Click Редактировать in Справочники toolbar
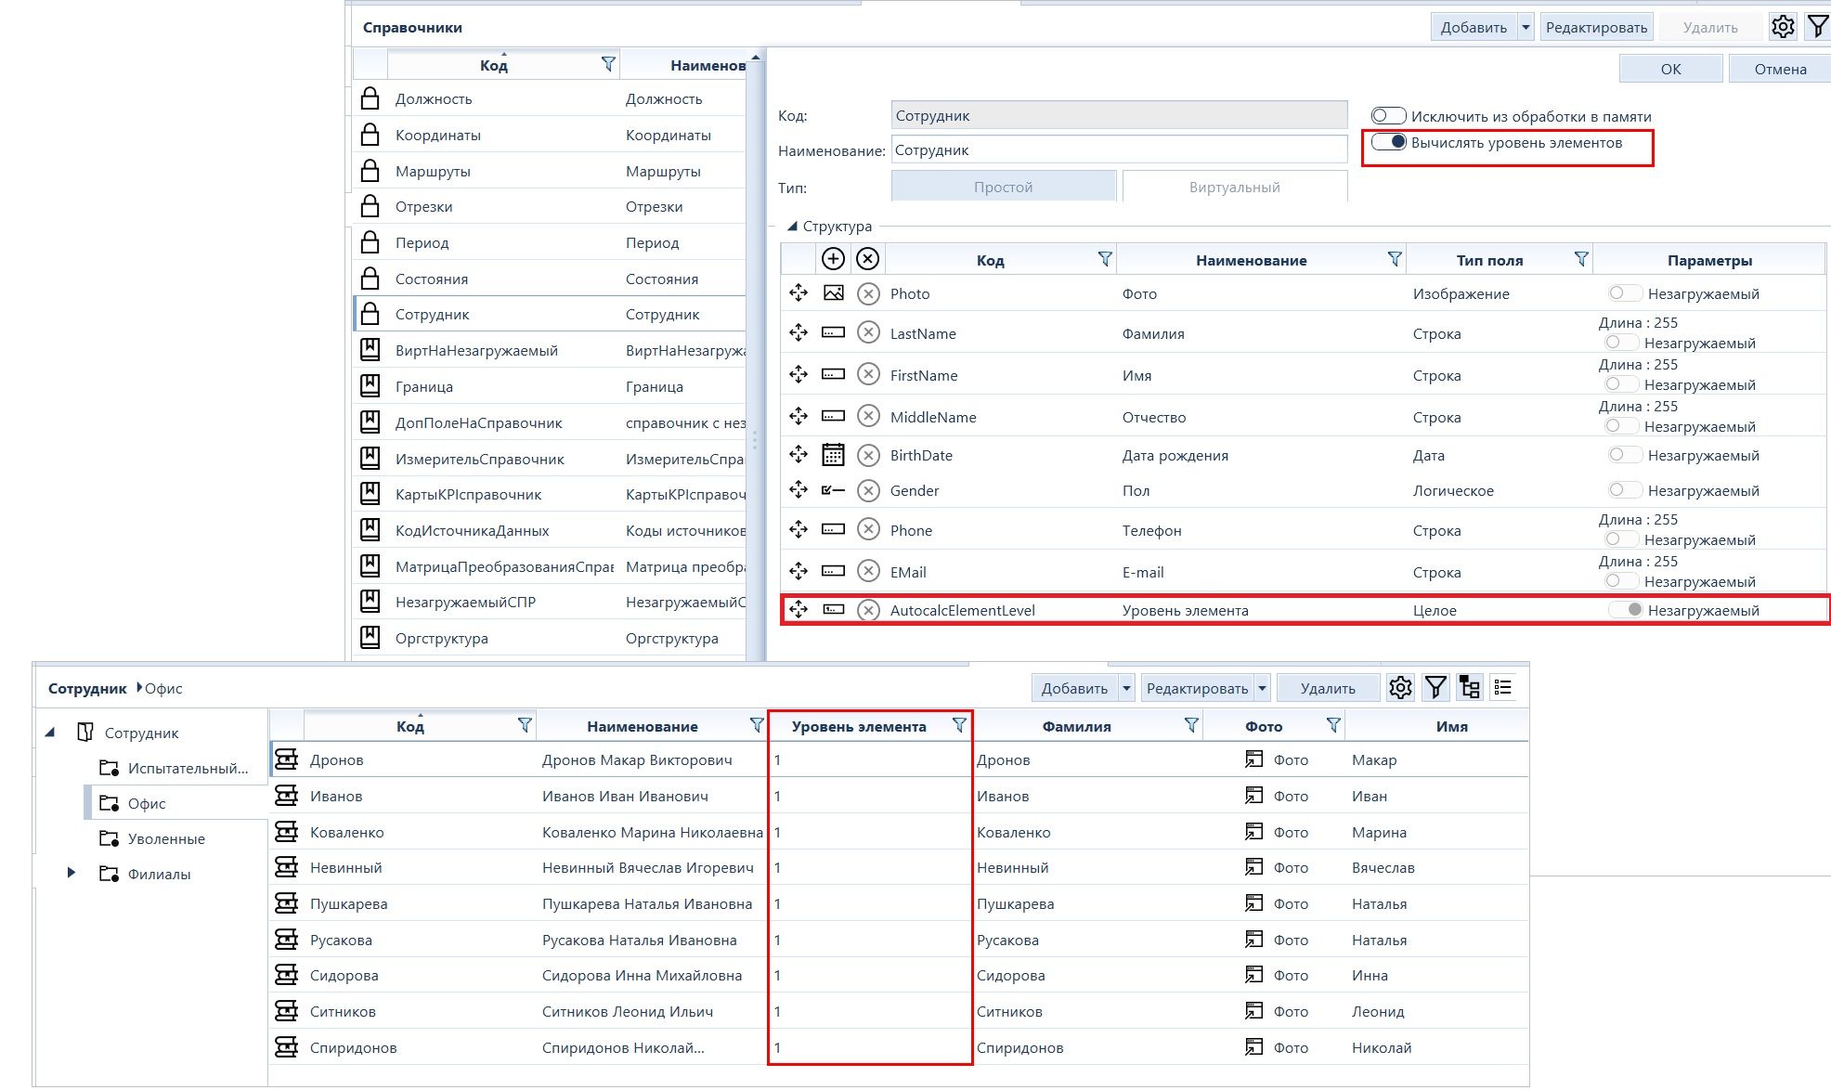 (1596, 27)
